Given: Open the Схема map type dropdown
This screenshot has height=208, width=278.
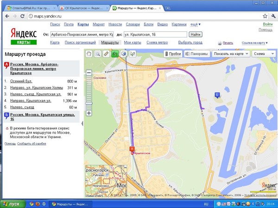Looking at the screenshot, I should pos(264,54).
